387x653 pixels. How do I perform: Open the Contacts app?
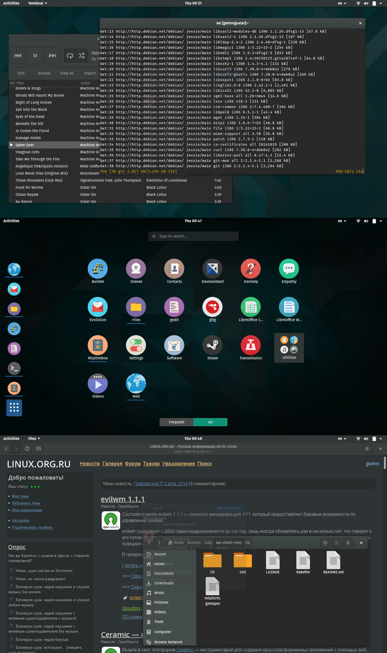[174, 271]
